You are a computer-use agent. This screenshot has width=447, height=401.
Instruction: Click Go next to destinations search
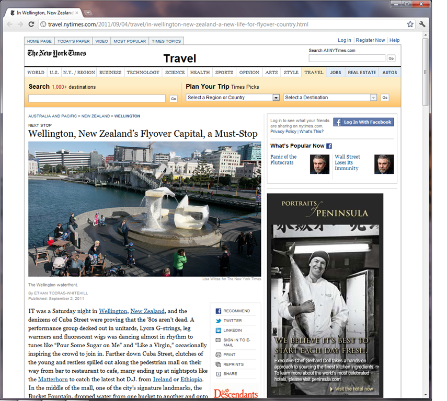(174, 99)
